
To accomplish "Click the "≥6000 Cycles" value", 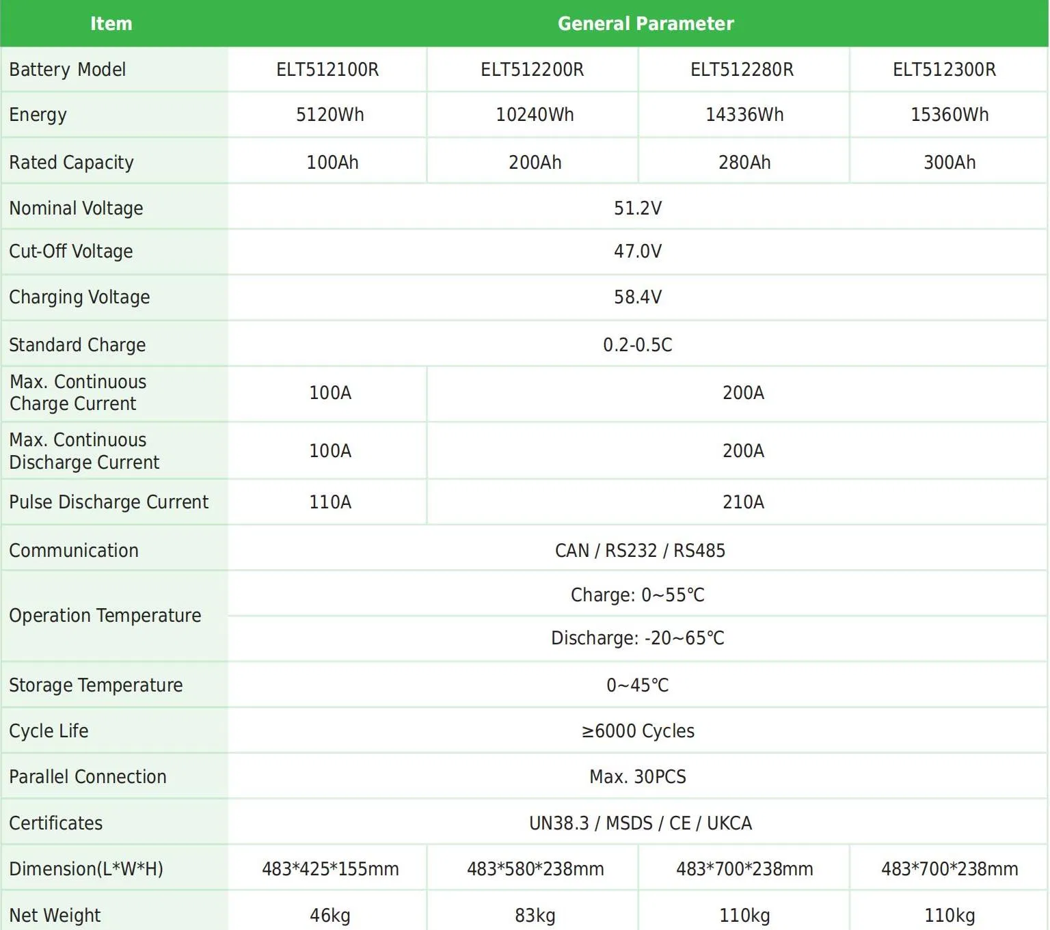I will click(x=638, y=731).
